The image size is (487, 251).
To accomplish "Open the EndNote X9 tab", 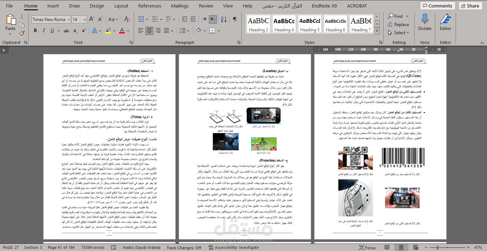I will point(324,6).
